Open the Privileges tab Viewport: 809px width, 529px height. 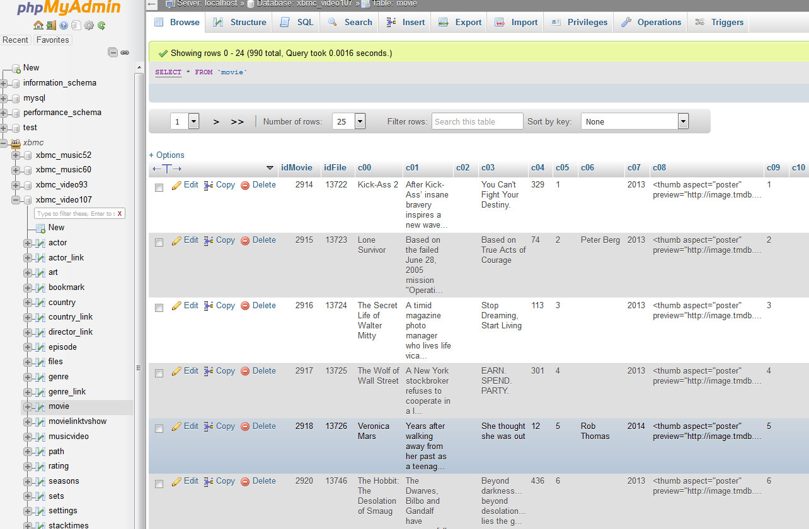(580, 22)
